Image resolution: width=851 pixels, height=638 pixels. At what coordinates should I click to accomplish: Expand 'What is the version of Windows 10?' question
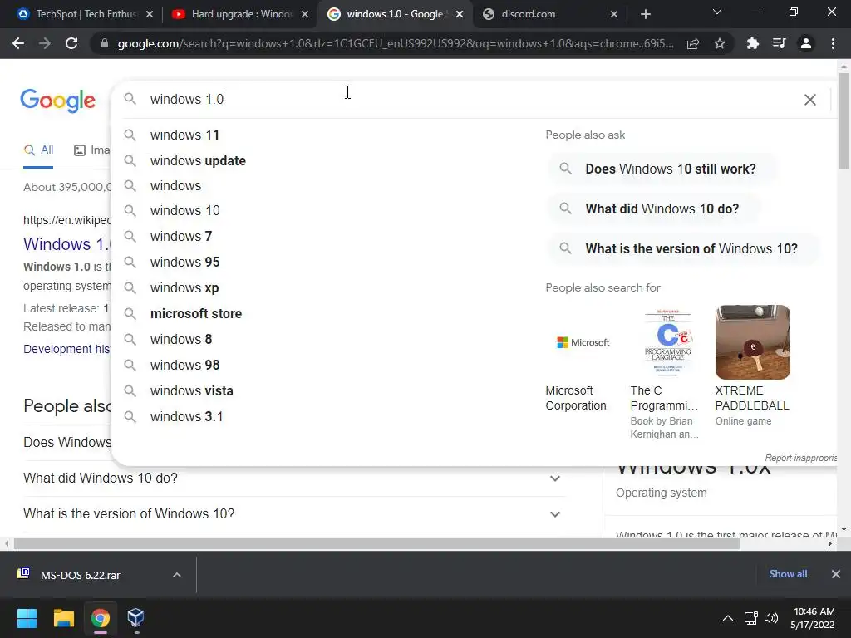coord(294,514)
